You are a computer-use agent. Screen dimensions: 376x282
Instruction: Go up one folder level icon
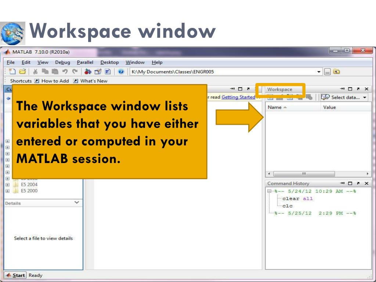coord(337,72)
